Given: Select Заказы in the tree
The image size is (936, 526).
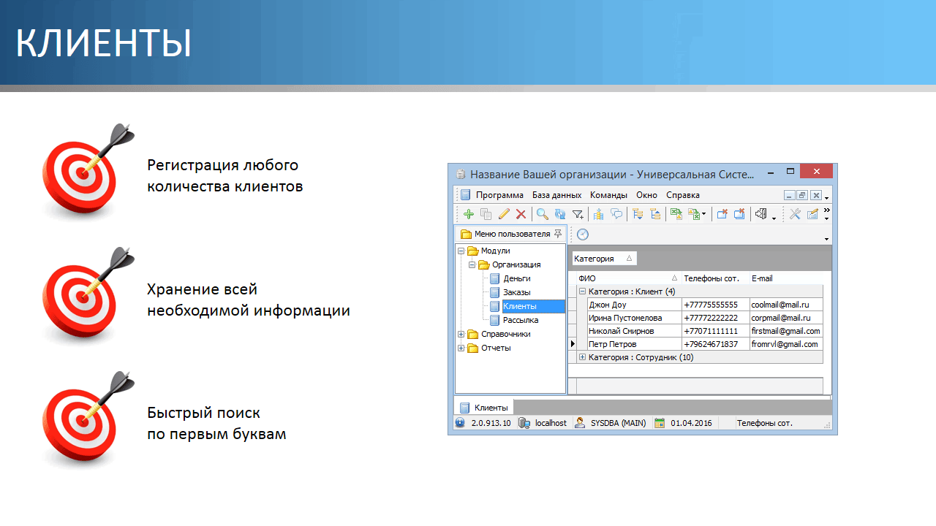Looking at the screenshot, I should [x=517, y=292].
